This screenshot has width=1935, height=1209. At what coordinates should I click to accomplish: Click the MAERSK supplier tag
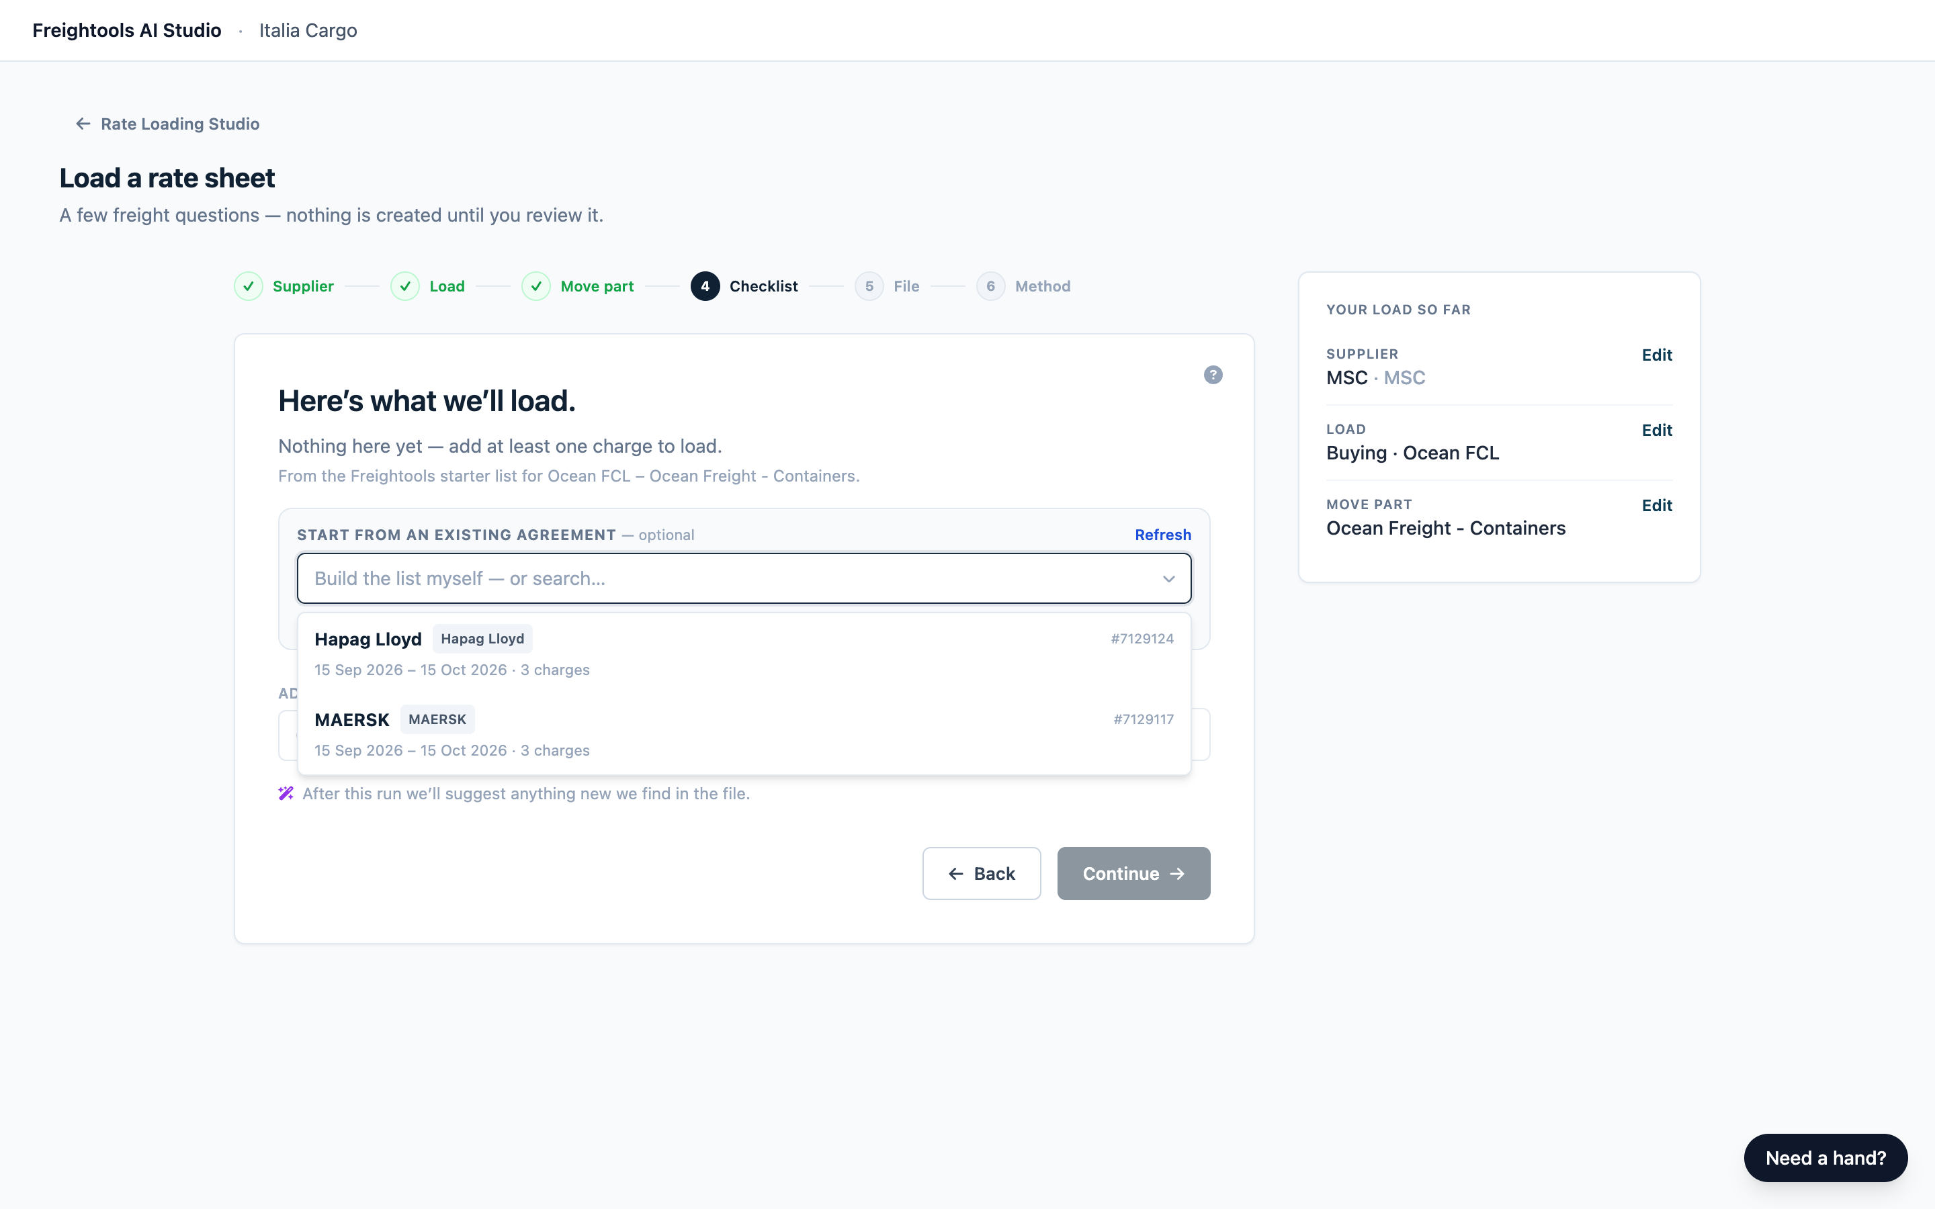(437, 719)
